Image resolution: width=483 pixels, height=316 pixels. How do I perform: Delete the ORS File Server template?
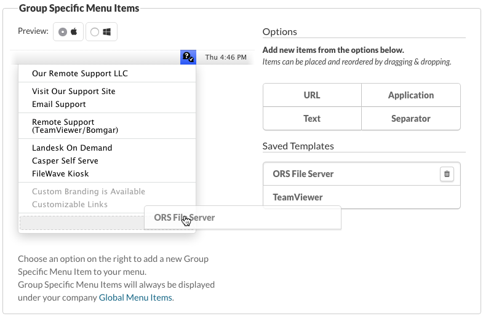tap(447, 174)
